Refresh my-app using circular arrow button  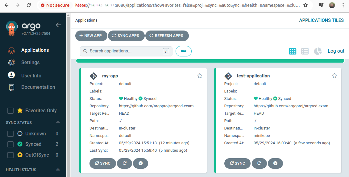[124, 163]
